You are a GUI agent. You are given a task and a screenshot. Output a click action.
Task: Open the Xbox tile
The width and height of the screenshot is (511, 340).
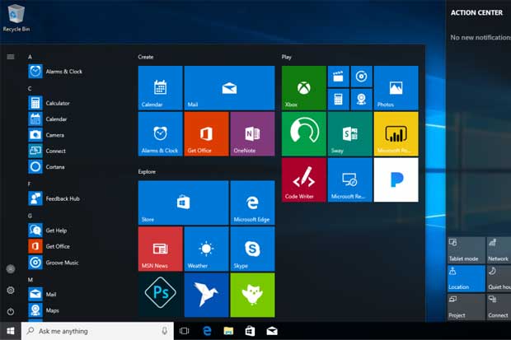tap(303, 88)
